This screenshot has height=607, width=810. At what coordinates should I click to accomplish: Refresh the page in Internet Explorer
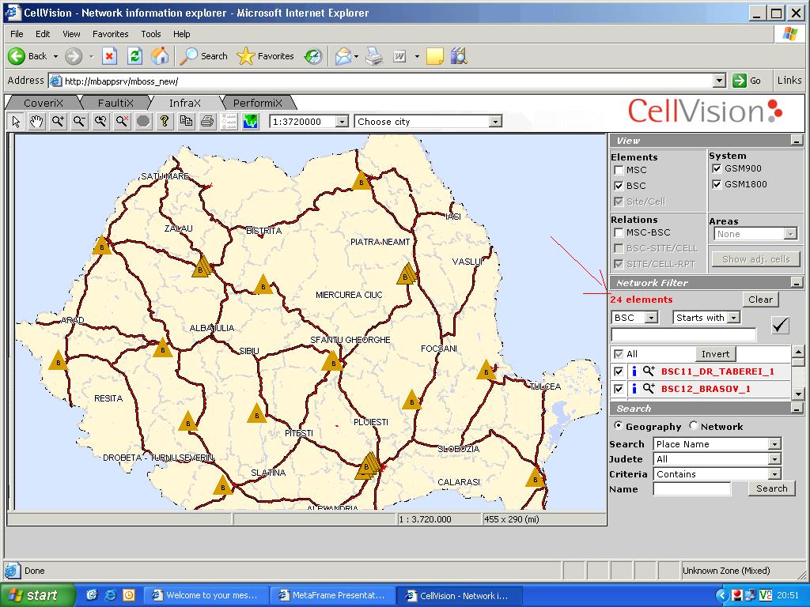134,56
